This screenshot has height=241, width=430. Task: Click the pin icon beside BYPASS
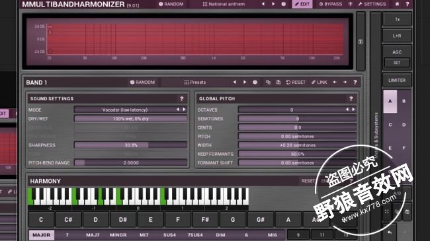[x=350, y=4]
